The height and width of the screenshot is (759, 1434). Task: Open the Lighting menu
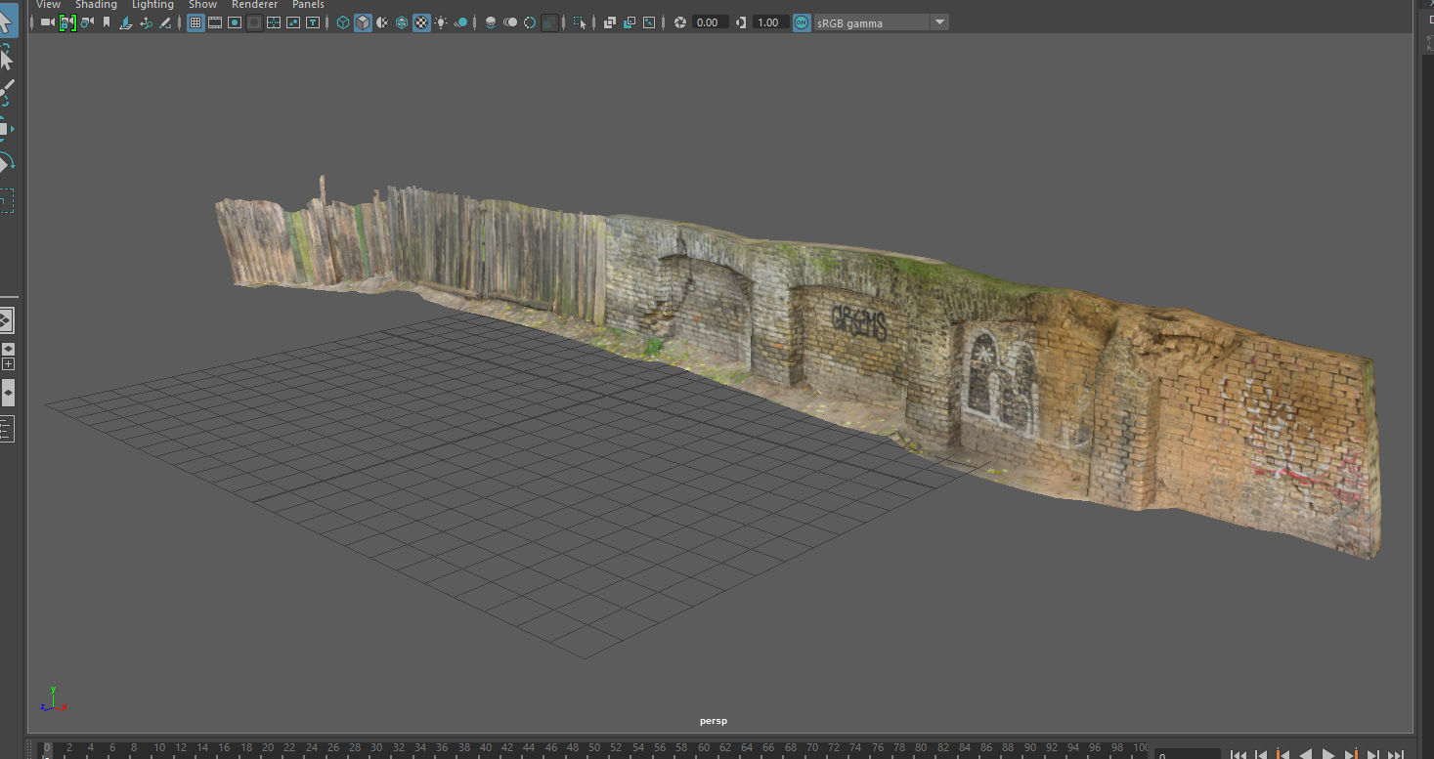pyautogui.click(x=152, y=5)
